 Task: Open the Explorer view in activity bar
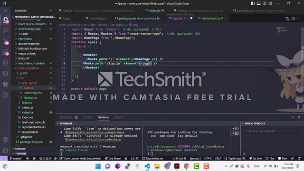[x=5, y=20]
